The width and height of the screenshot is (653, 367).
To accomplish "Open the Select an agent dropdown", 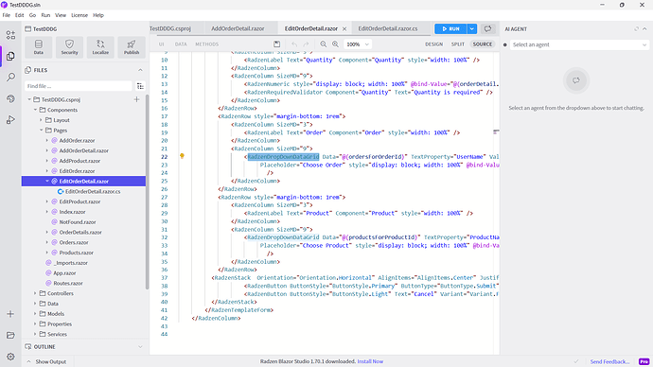I will pos(579,44).
